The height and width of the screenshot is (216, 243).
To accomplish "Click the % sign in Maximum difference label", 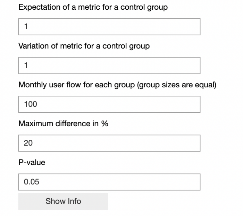I will pyautogui.click(x=104, y=123).
